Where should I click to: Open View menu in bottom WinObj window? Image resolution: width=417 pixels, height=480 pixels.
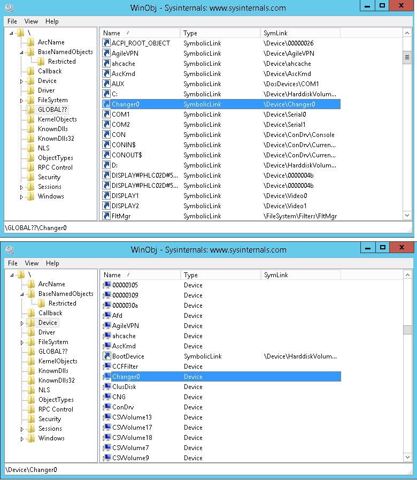click(x=32, y=263)
